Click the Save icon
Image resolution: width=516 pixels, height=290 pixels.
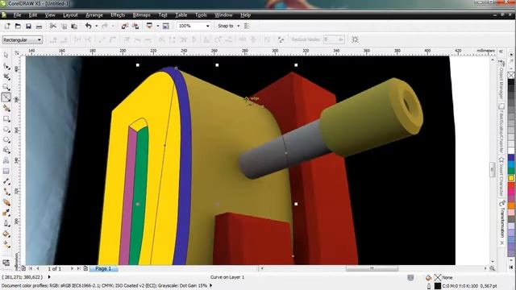pyautogui.click(x=28, y=26)
